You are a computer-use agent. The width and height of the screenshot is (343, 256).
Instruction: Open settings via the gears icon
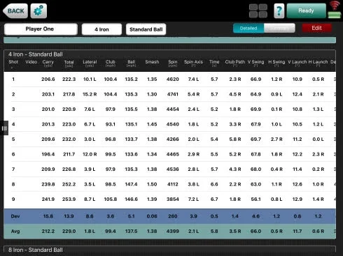tap(38, 11)
